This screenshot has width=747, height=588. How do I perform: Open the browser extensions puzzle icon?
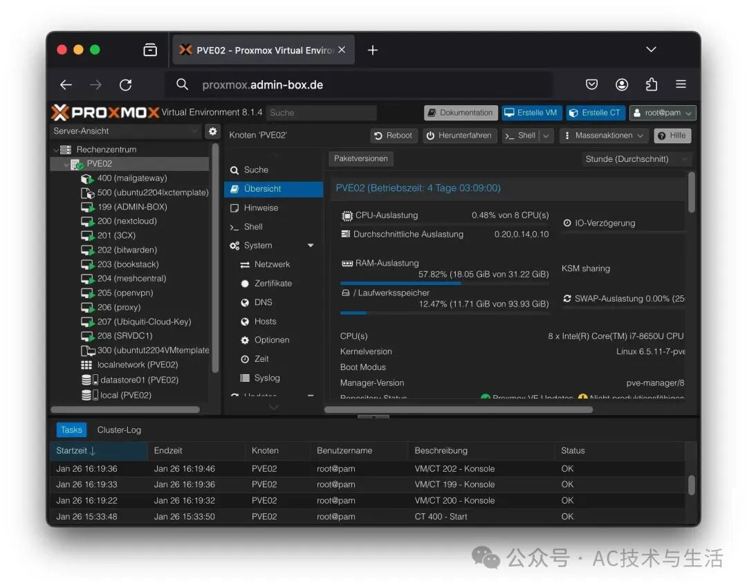coord(652,84)
